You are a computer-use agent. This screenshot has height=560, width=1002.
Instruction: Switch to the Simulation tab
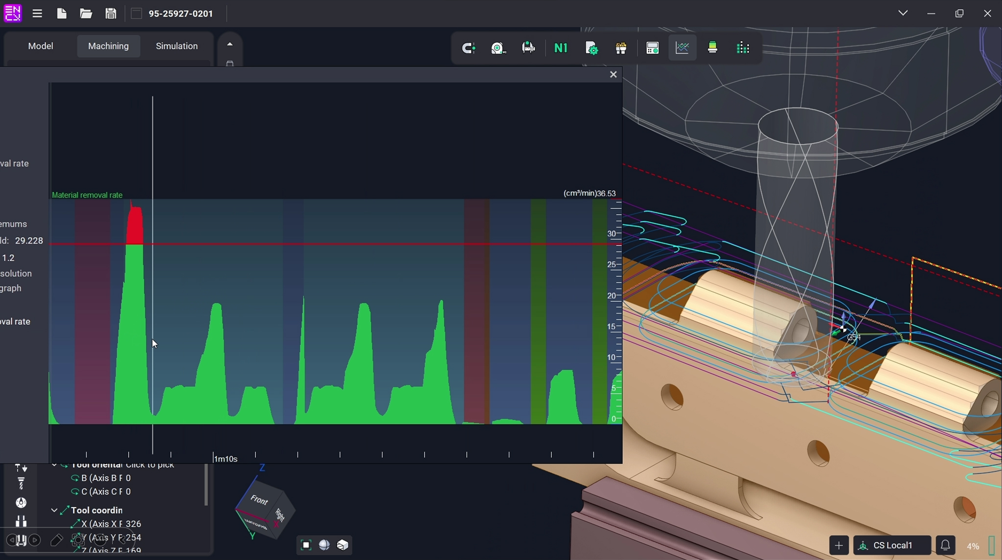(x=177, y=46)
